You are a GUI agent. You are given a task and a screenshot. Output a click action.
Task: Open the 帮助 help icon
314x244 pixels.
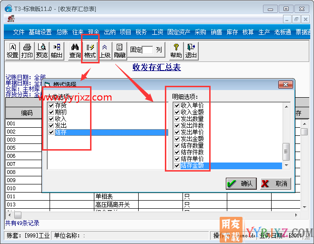tap(176, 51)
